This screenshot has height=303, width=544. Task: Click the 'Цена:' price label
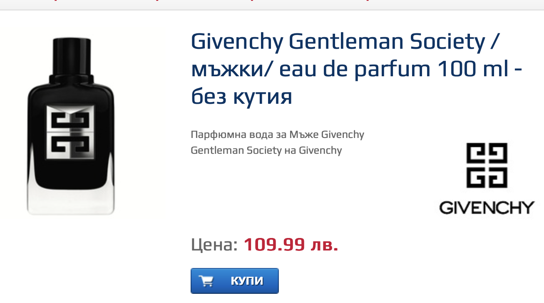[x=214, y=245]
